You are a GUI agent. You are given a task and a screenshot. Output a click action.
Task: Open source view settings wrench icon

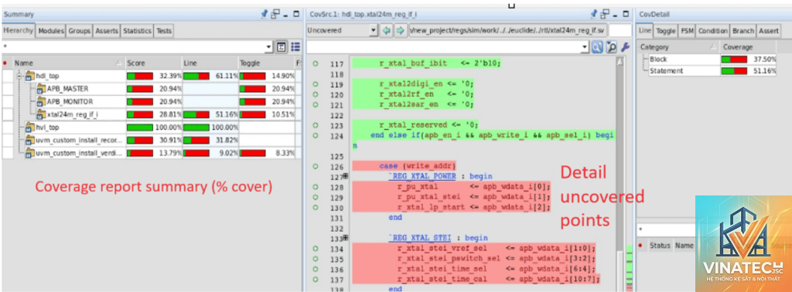point(625,47)
